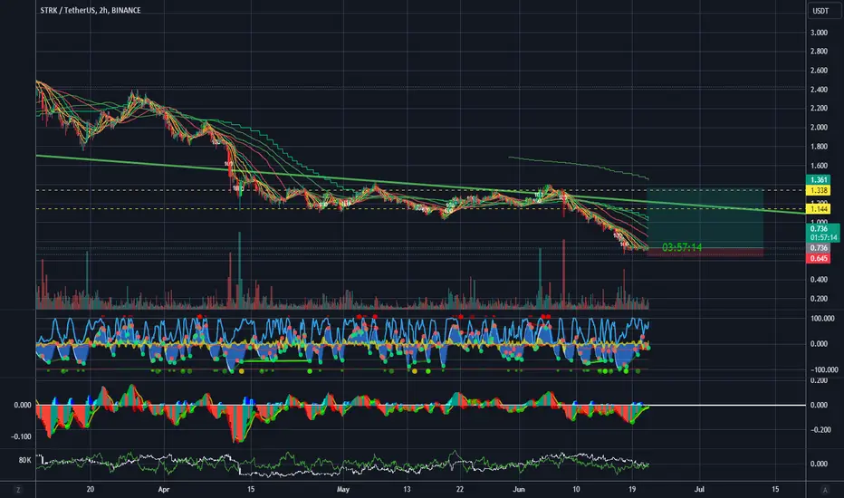
Task: Select the yellow 1.144 price label
Action: click(x=818, y=209)
